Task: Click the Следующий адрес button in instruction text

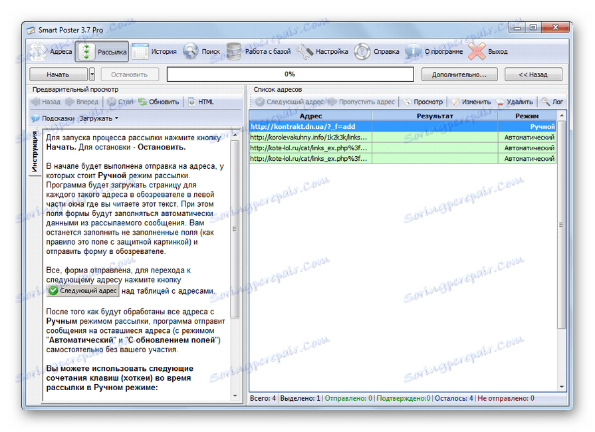Action: tap(83, 290)
